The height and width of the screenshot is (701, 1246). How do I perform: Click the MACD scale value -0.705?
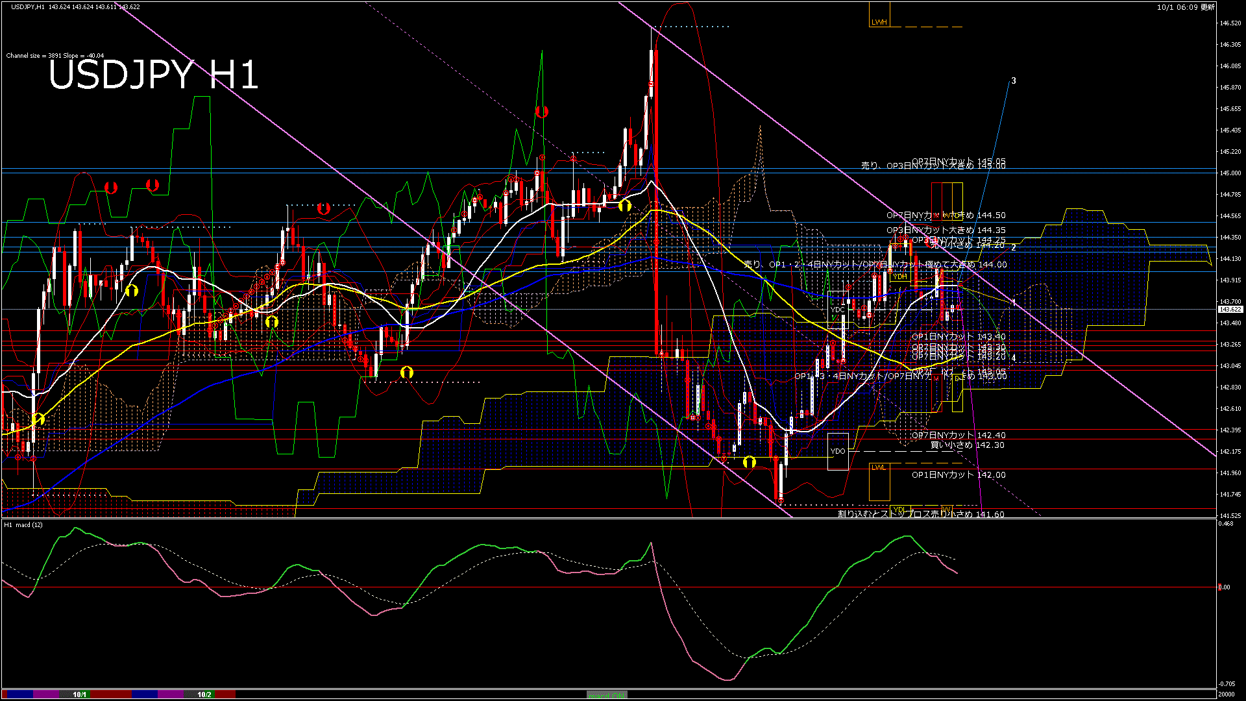pyautogui.click(x=1227, y=683)
